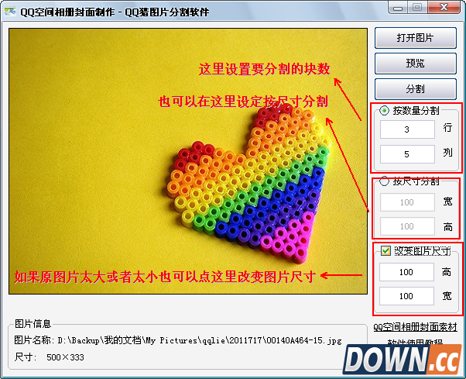The width and height of the screenshot is (466, 379).
Task: Click the 打开图片 button
Action: (415, 38)
